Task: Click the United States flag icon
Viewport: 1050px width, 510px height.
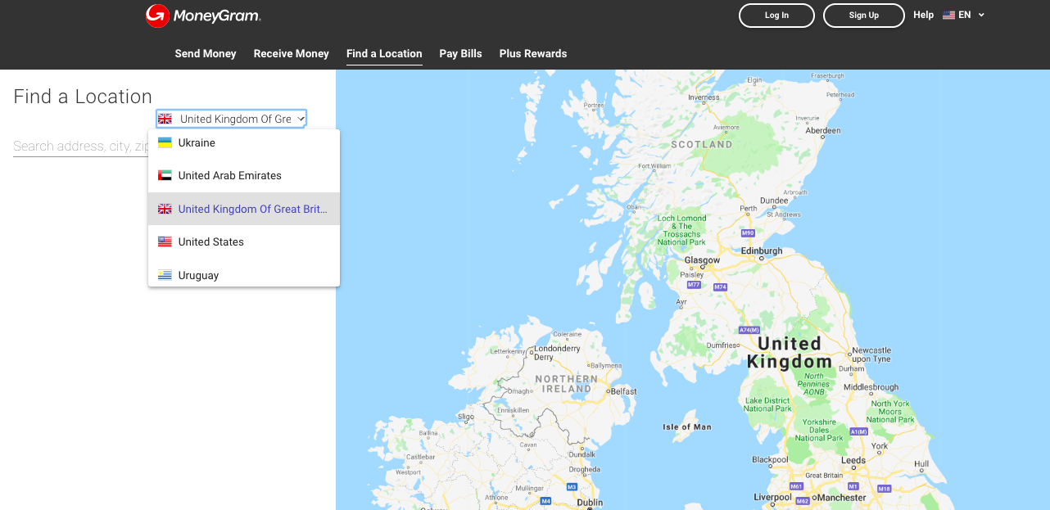Action: (x=163, y=241)
